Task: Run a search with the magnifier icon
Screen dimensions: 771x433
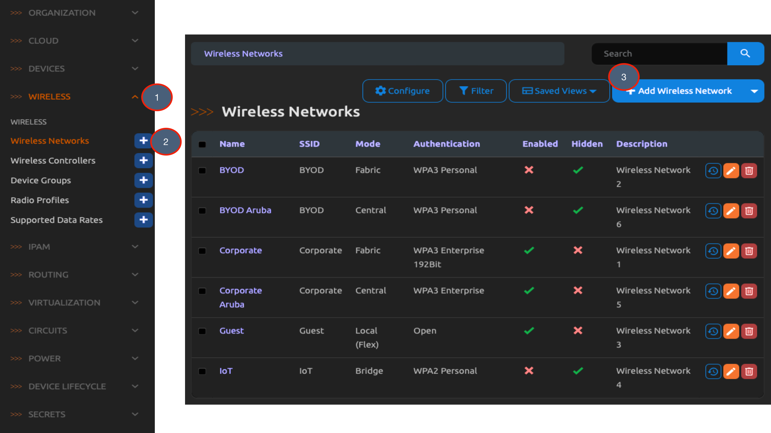Action: tap(745, 54)
